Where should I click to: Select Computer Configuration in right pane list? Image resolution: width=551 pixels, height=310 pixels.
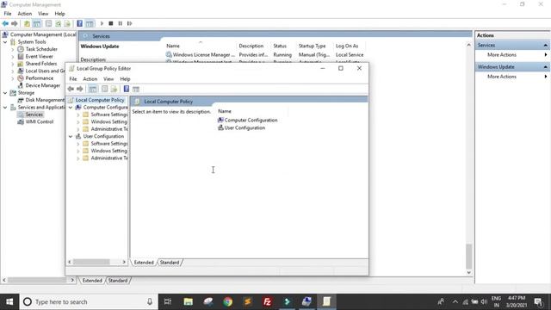[251, 120]
